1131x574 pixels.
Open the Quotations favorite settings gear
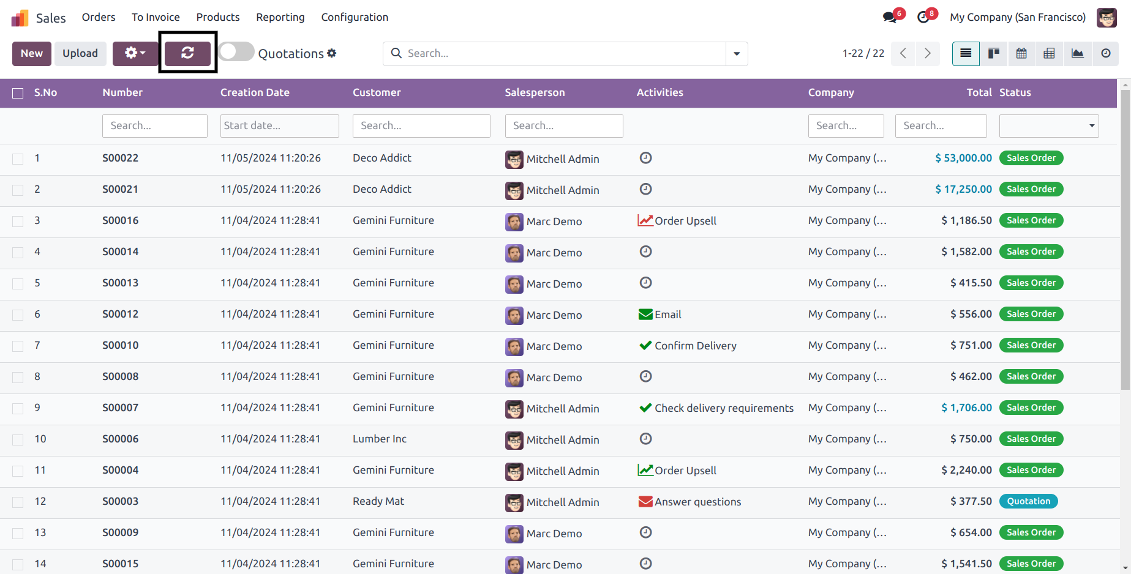(x=332, y=53)
